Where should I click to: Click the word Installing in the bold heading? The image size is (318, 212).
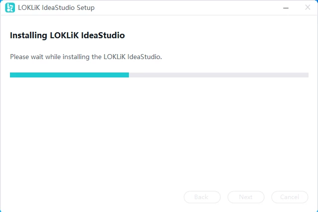[28, 36]
